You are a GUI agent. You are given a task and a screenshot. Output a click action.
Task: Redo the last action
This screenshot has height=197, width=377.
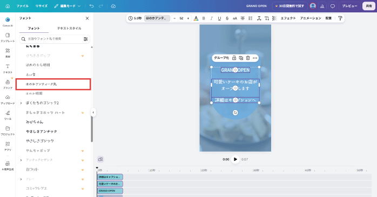tap(101, 6)
